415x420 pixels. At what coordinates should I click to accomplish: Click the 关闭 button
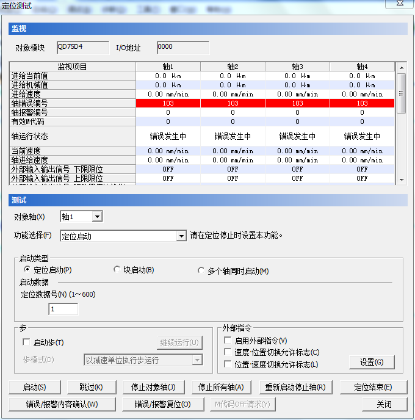pos(384,404)
